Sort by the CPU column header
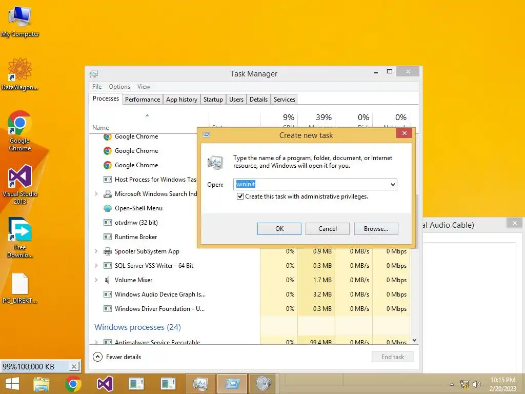This screenshot has width=525, height=394. point(279,121)
